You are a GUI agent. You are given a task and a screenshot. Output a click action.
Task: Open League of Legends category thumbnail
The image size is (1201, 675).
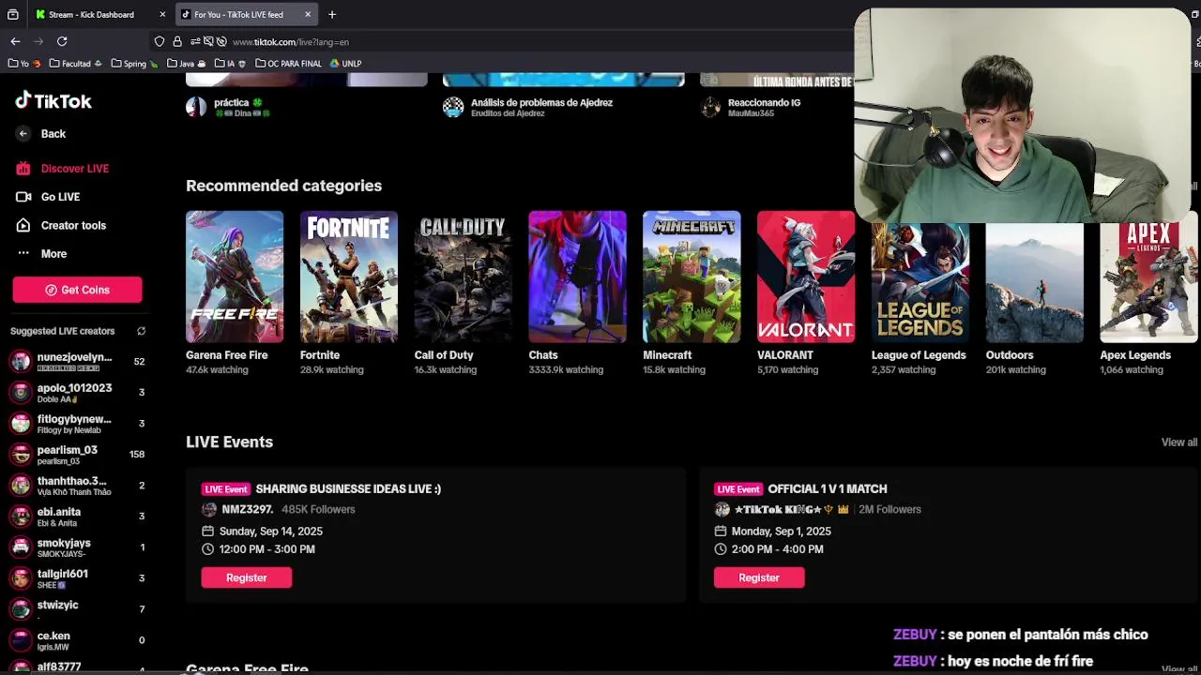coord(920,282)
